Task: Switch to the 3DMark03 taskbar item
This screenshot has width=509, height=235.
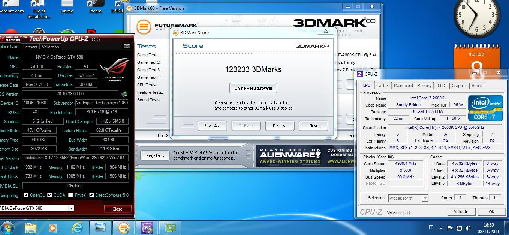Action: [123, 228]
